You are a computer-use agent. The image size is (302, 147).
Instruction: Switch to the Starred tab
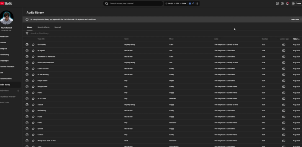pyautogui.click(x=57, y=27)
